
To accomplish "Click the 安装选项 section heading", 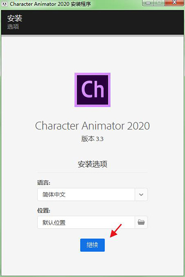I will point(93,164).
